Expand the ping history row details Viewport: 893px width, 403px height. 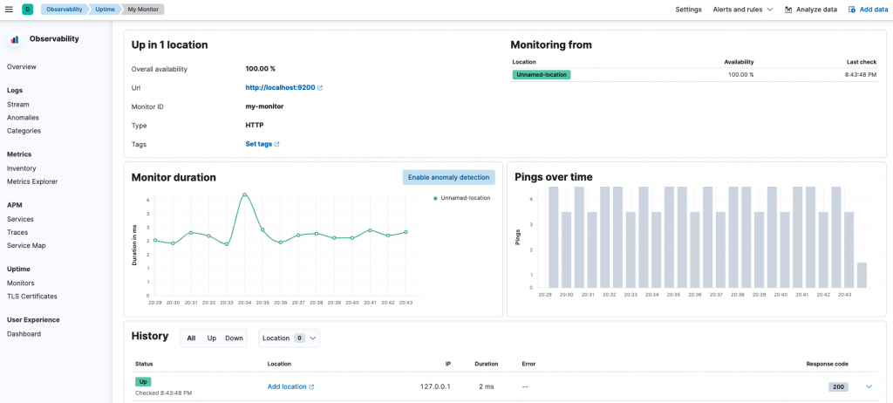(x=869, y=386)
